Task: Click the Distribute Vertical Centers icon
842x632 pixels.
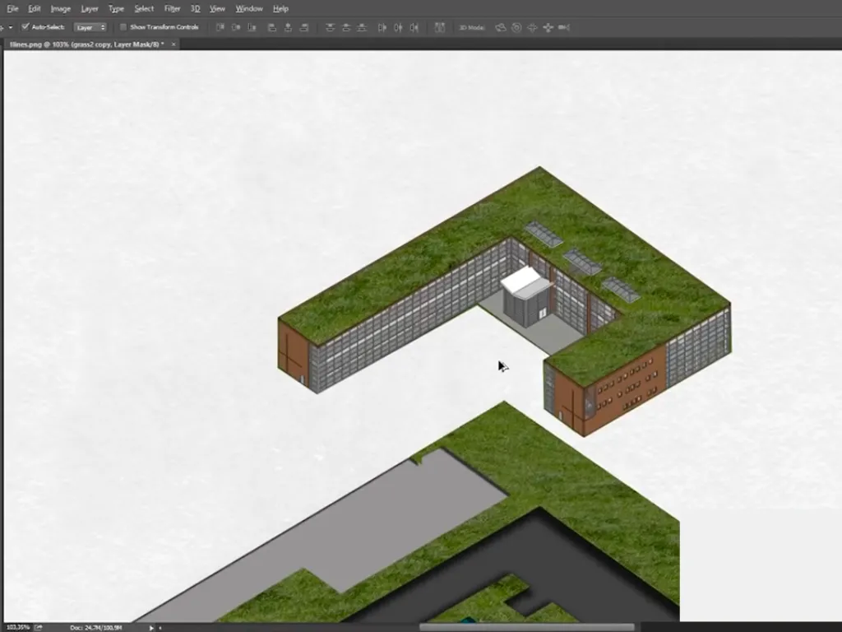Action: pos(346,27)
